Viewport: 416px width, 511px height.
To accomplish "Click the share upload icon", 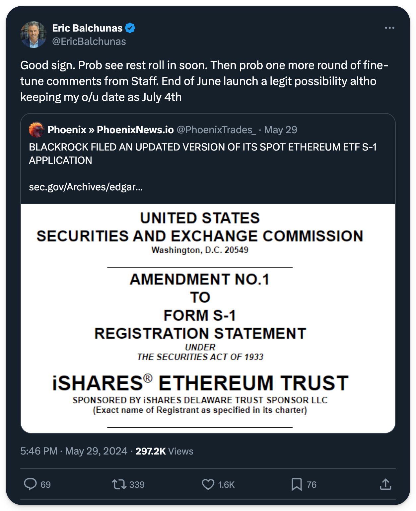I will coord(385,484).
